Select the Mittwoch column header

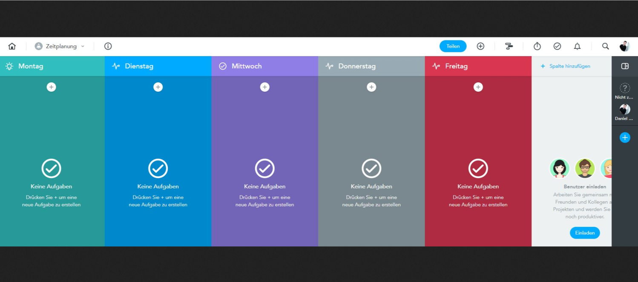coord(247,66)
